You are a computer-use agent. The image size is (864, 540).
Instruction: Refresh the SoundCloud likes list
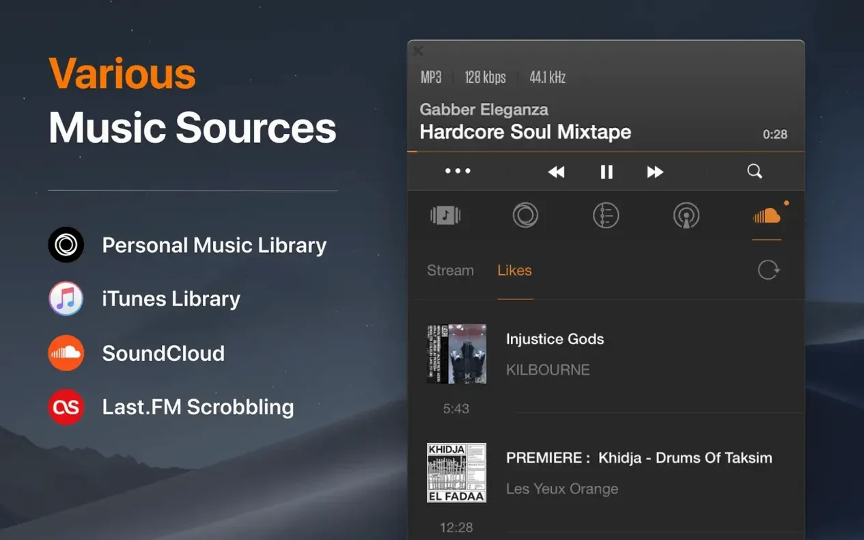(x=768, y=270)
